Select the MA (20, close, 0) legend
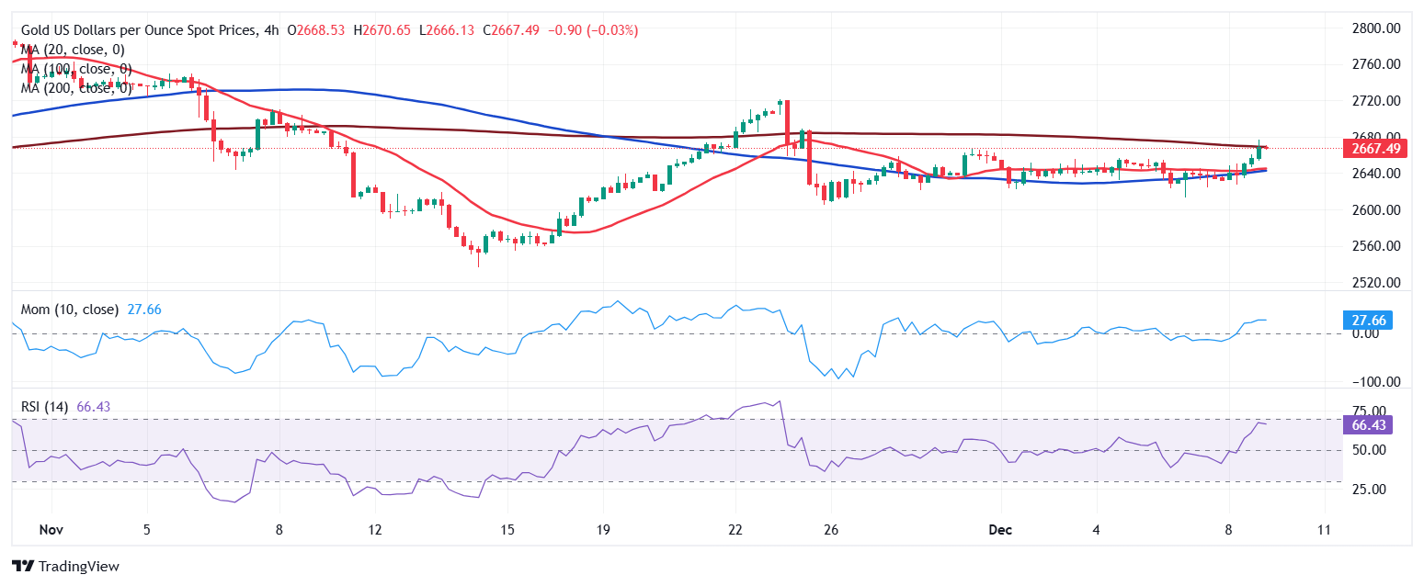 coord(72,50)
